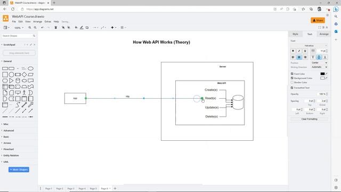Expand the Flowchart shapes section
This screenshot has height=192, width=341.
tap(9, 149)
